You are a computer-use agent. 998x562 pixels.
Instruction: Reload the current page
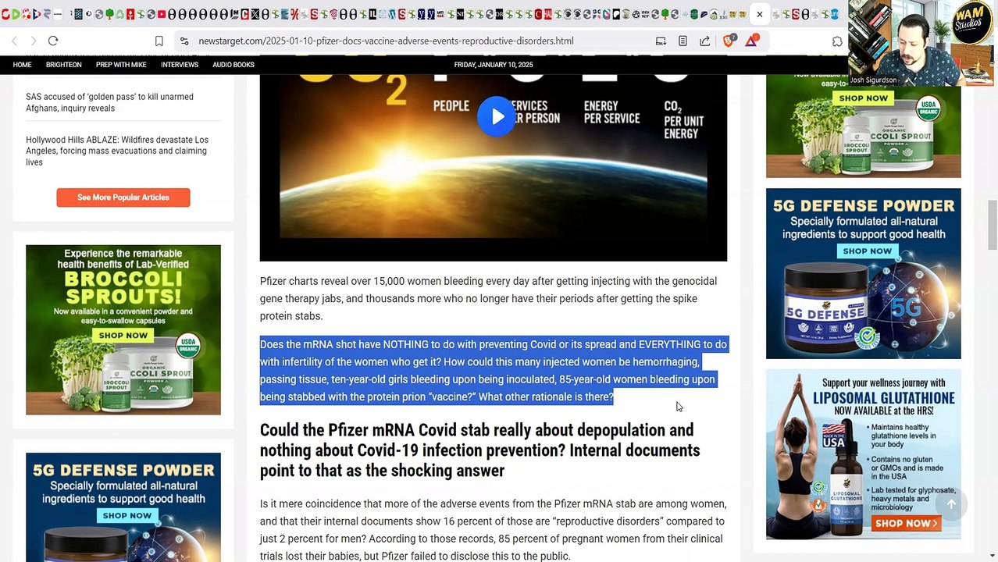click(53, 41)
